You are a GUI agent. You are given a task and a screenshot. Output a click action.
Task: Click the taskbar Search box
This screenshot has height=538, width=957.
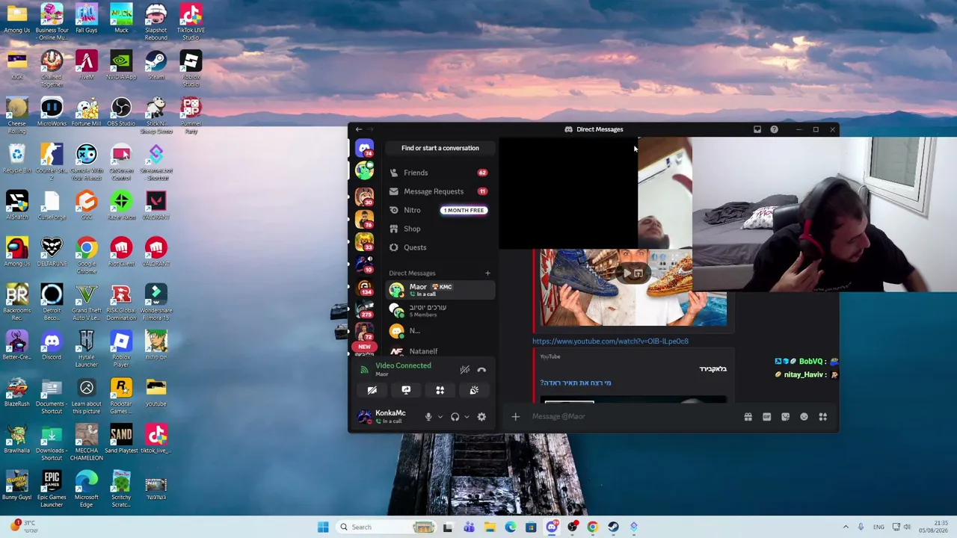386,527
